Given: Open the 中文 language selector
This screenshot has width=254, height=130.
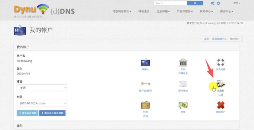Looking at the screenshot, I should tap(237, 3).
